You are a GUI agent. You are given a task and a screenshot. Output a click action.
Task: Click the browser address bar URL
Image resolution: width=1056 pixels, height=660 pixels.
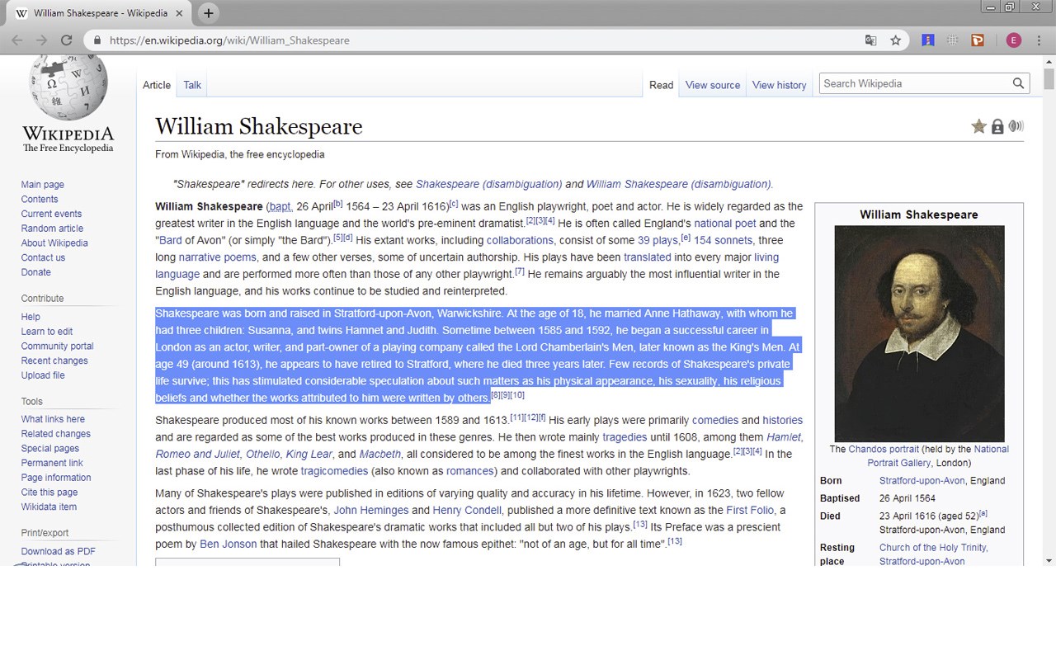tap(229, 40)
